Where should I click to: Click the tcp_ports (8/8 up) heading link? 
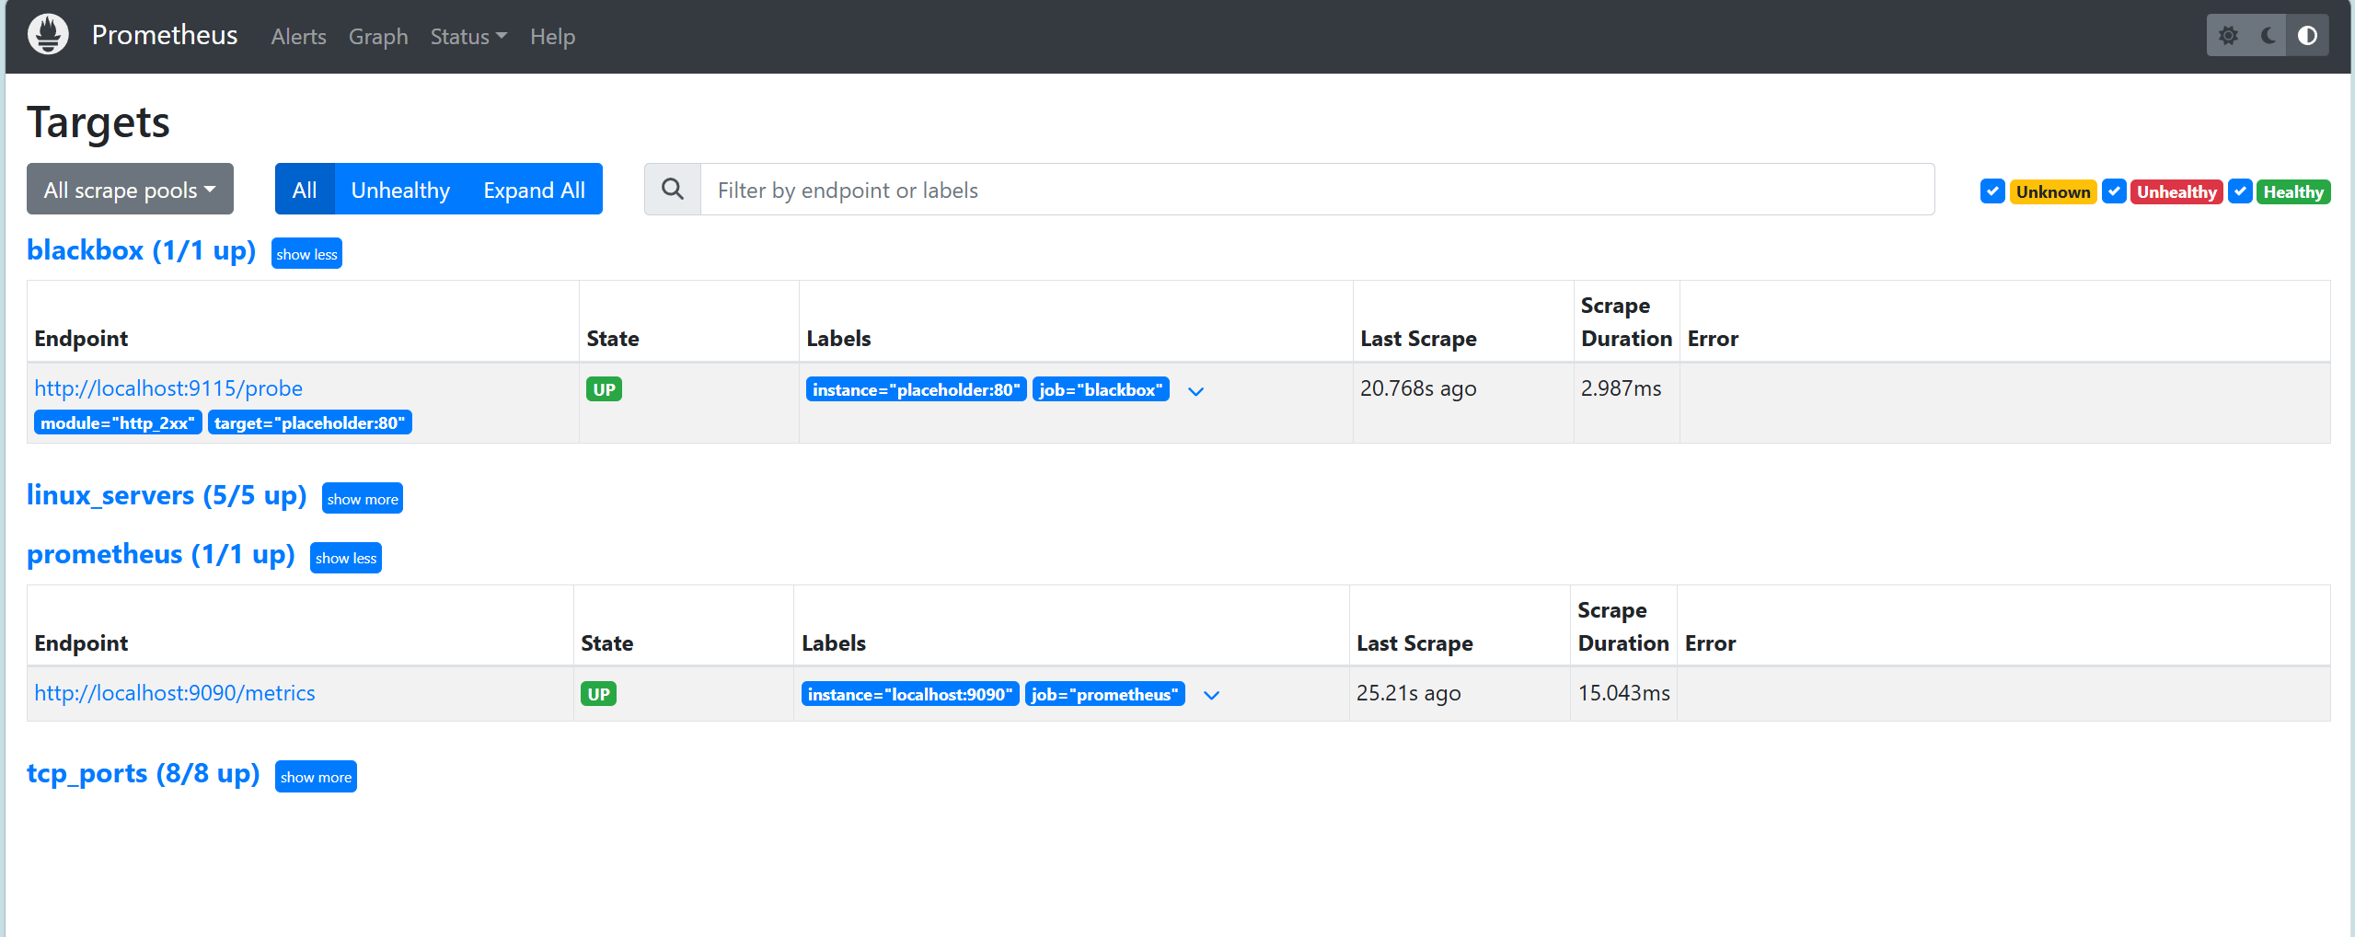pyautogui.click(x=144, y=773)
